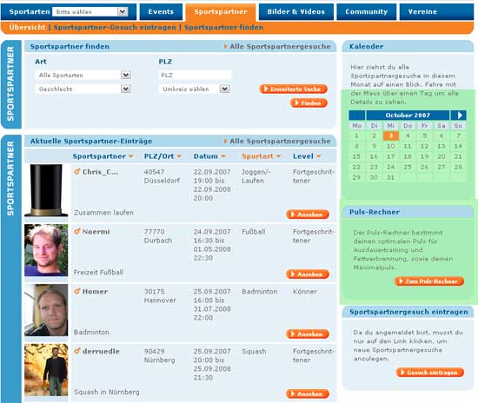Open the Geschlecht dropdown
This screenshot has width=478, height=403.
pyautogui.click(x=83, y=89)
